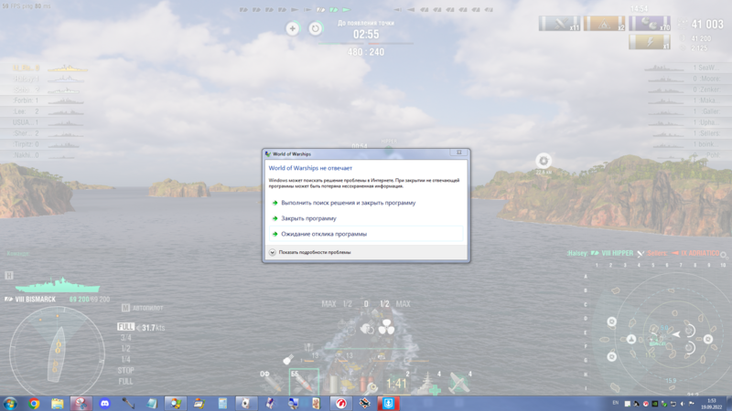
Task: Open Wargaming Game Center taskbar icon
Action: (340, 404)
